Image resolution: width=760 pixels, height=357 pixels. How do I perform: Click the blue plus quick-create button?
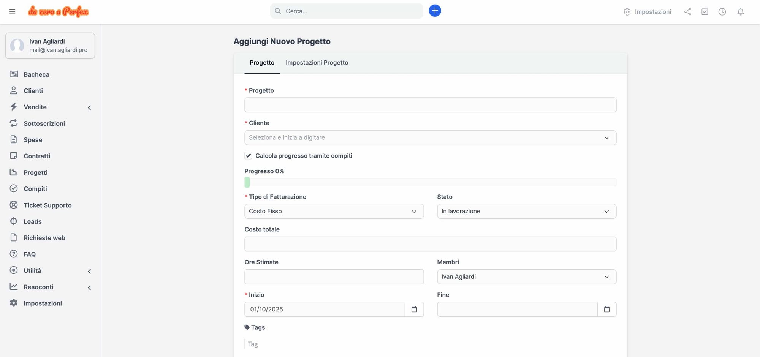435,11
